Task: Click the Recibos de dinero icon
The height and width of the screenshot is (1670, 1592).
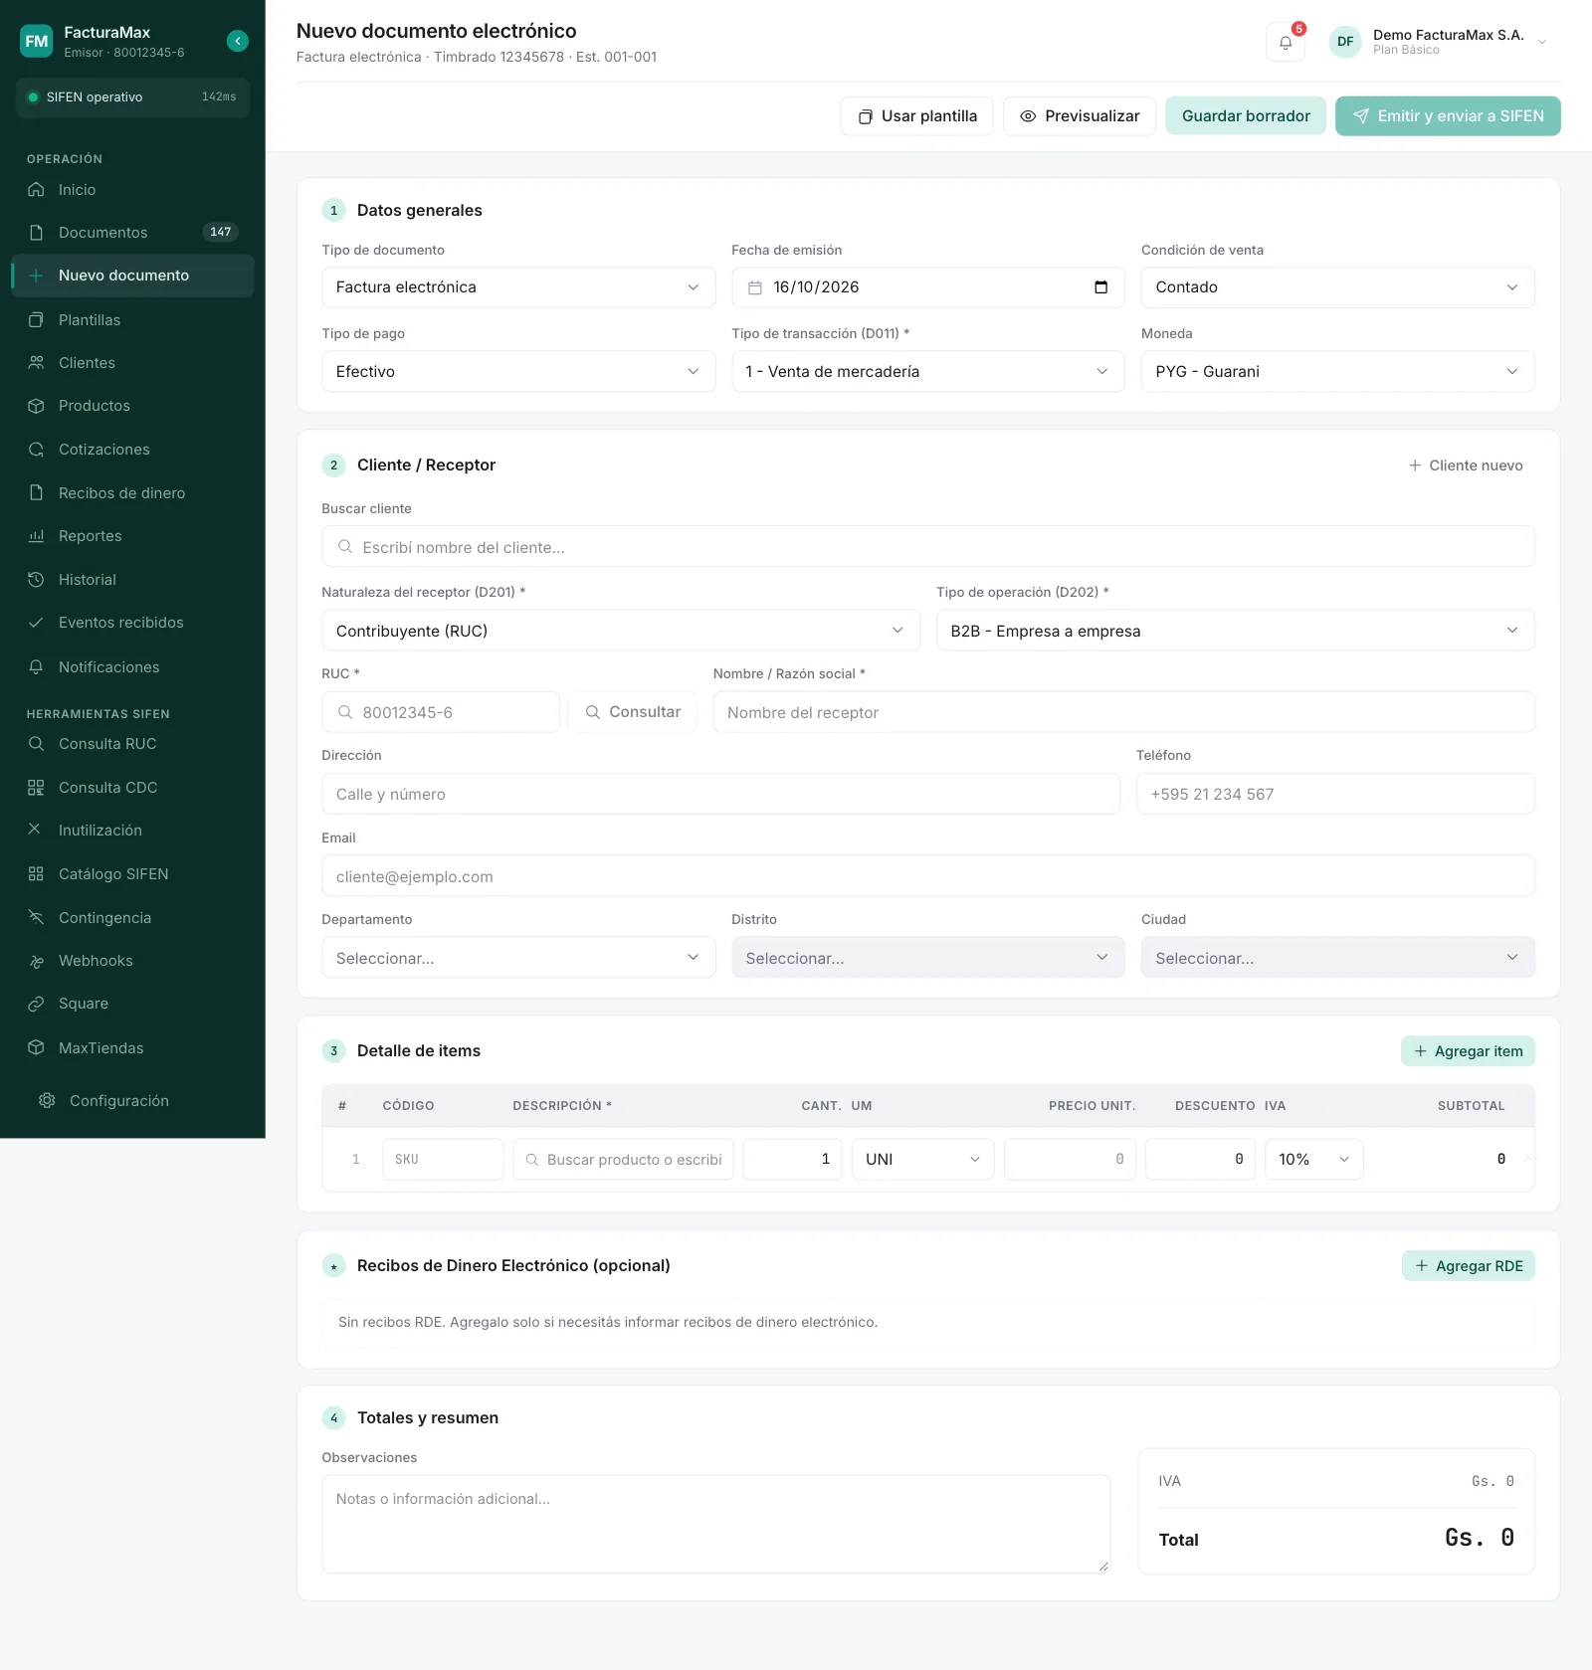Action: (x=36, y=493)
